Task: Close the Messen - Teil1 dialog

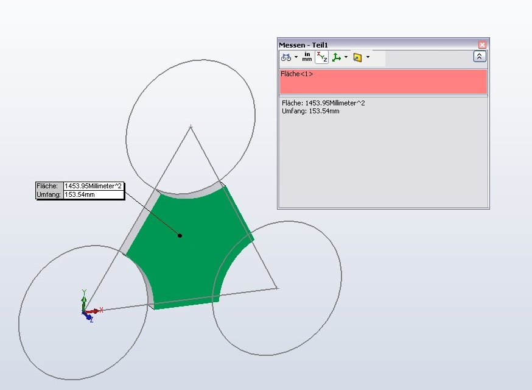Action: pyautogui.click(x=482, y=45)
